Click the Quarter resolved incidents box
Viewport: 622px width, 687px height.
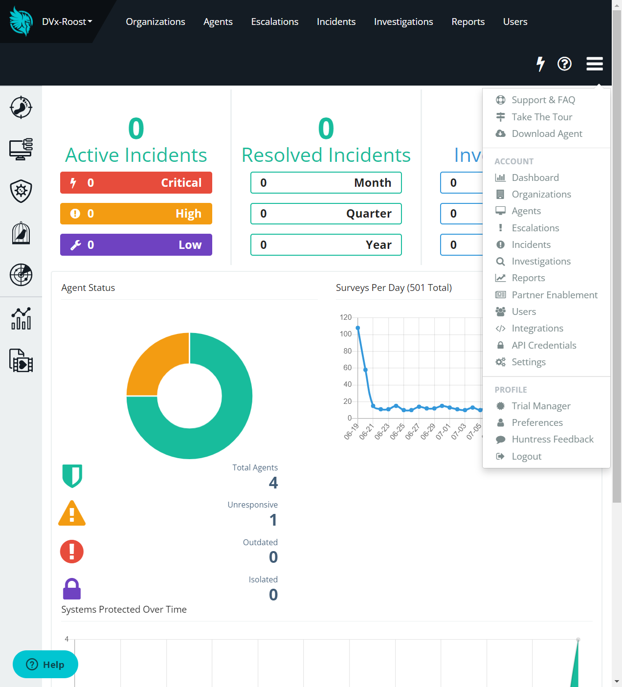[x=326, y=214]
